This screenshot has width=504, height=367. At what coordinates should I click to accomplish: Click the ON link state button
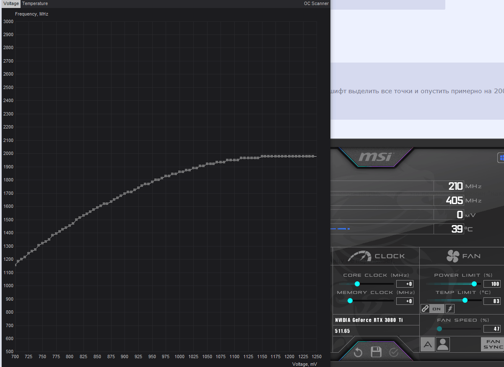pos(437,309)
